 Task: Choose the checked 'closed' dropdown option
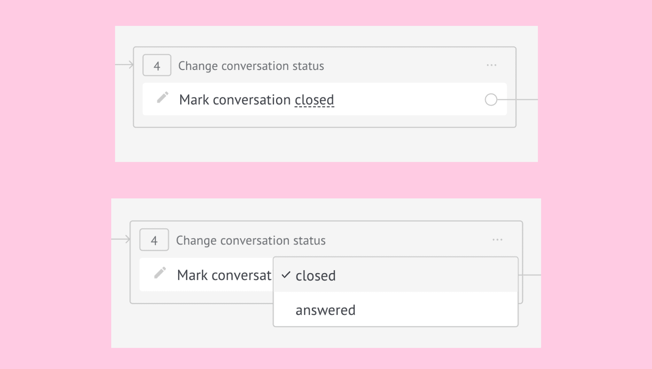tap(396, 275)
